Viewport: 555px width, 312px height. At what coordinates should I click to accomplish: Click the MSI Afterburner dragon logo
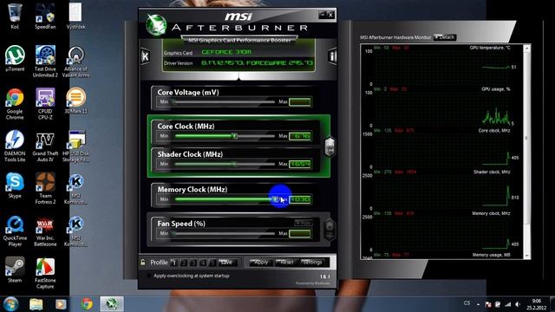[x=156, y=25]
